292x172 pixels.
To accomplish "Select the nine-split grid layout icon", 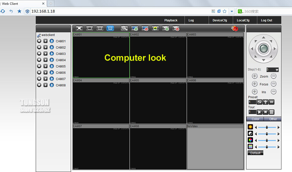I will coord(110,28).
